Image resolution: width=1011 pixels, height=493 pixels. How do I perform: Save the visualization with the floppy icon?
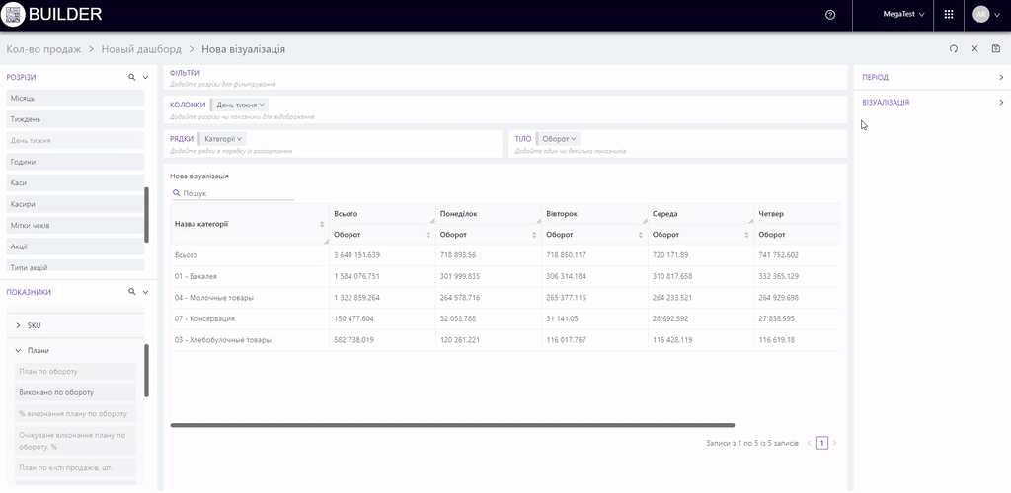(996, 48)
